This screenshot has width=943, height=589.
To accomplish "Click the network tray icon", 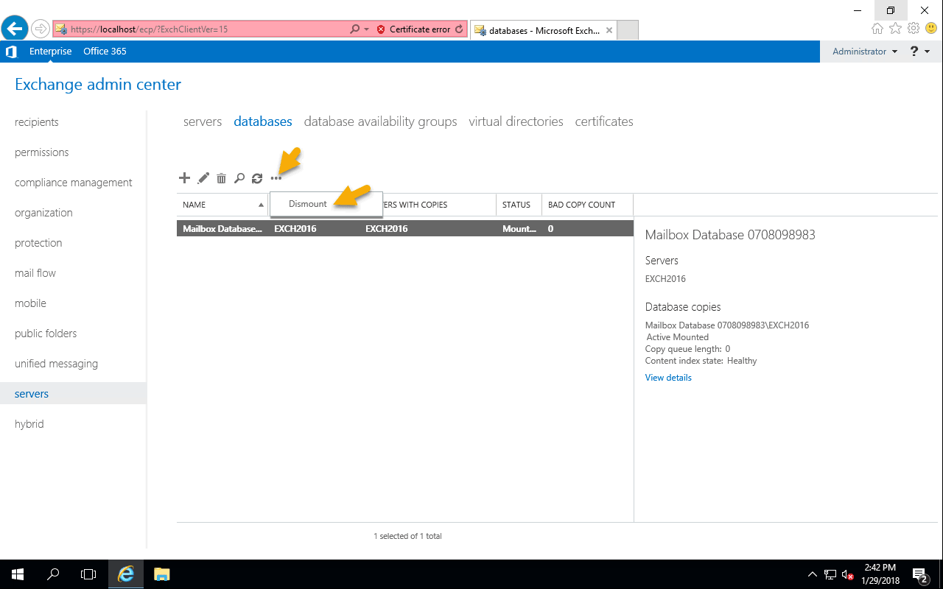I will coord(830,575).
